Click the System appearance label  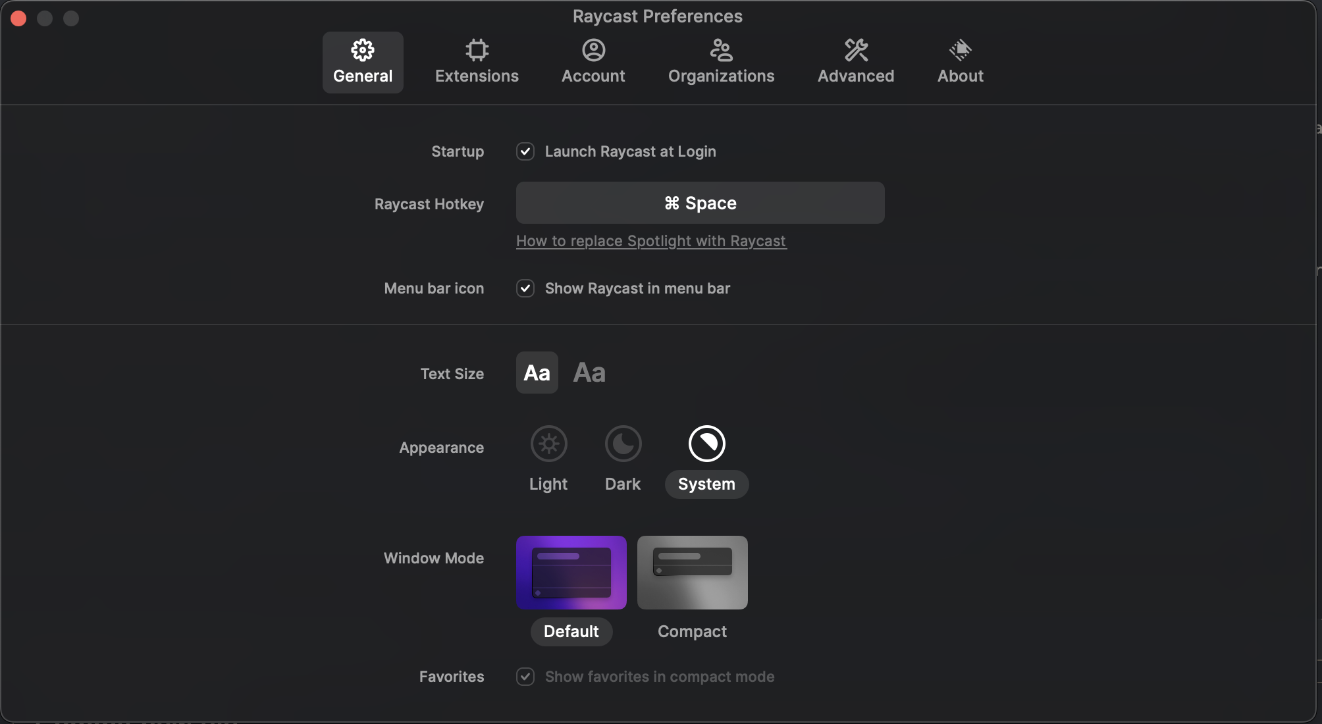(706, 484)
